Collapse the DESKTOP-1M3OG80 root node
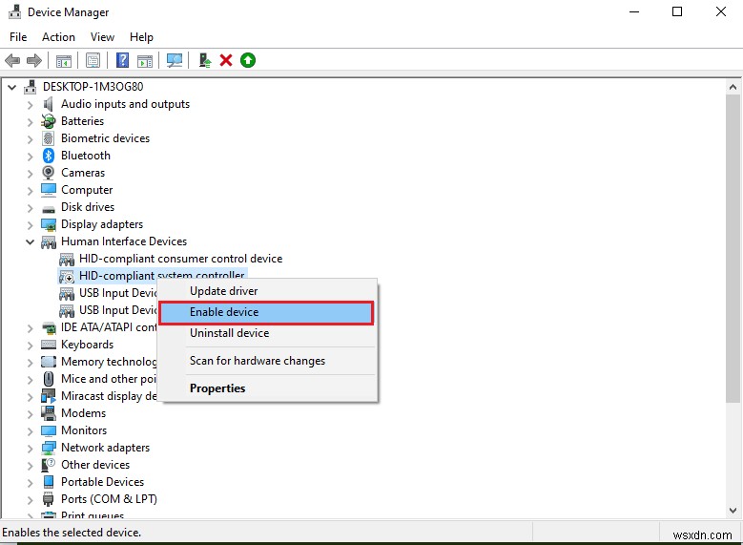 (12, 87)
